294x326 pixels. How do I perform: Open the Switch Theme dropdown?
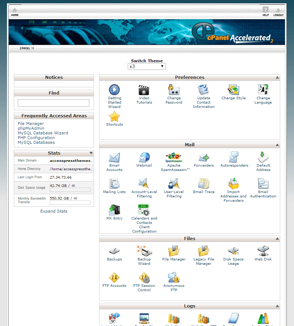(x=147, y=67)
